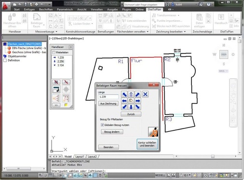This screenshot has width=244, height=180.
Task: Click the Handlaser-Box öffnen ribbon tool
Action: coord(12,21)
